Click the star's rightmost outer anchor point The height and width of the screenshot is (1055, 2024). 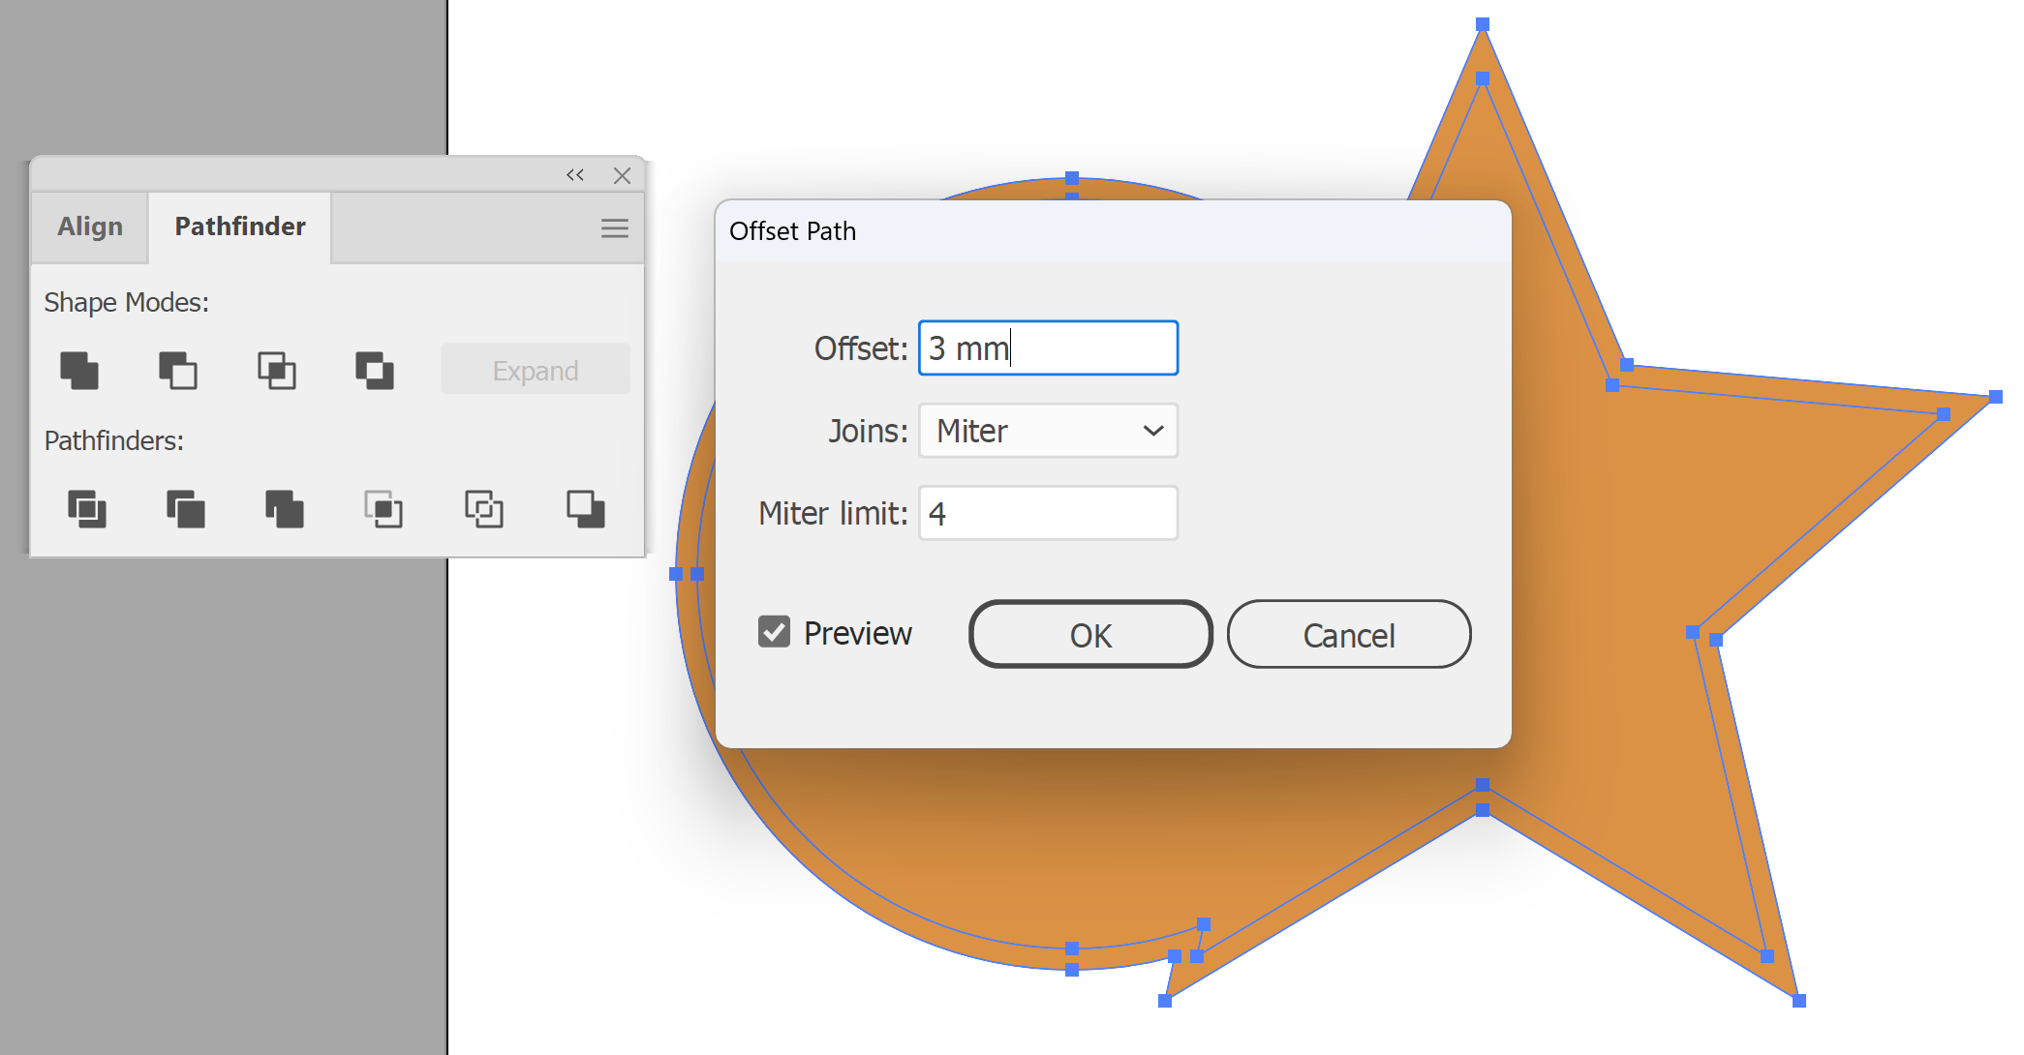(x=1996, y=397)
